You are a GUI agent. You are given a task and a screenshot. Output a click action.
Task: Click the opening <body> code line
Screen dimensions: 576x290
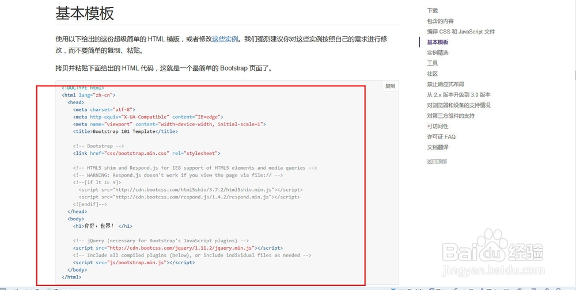[x=76, y=219]
